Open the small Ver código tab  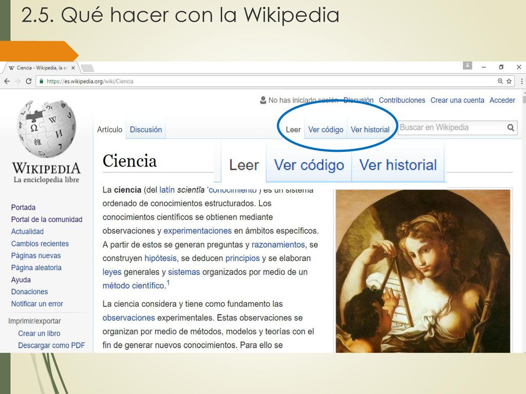pos(326,129)
